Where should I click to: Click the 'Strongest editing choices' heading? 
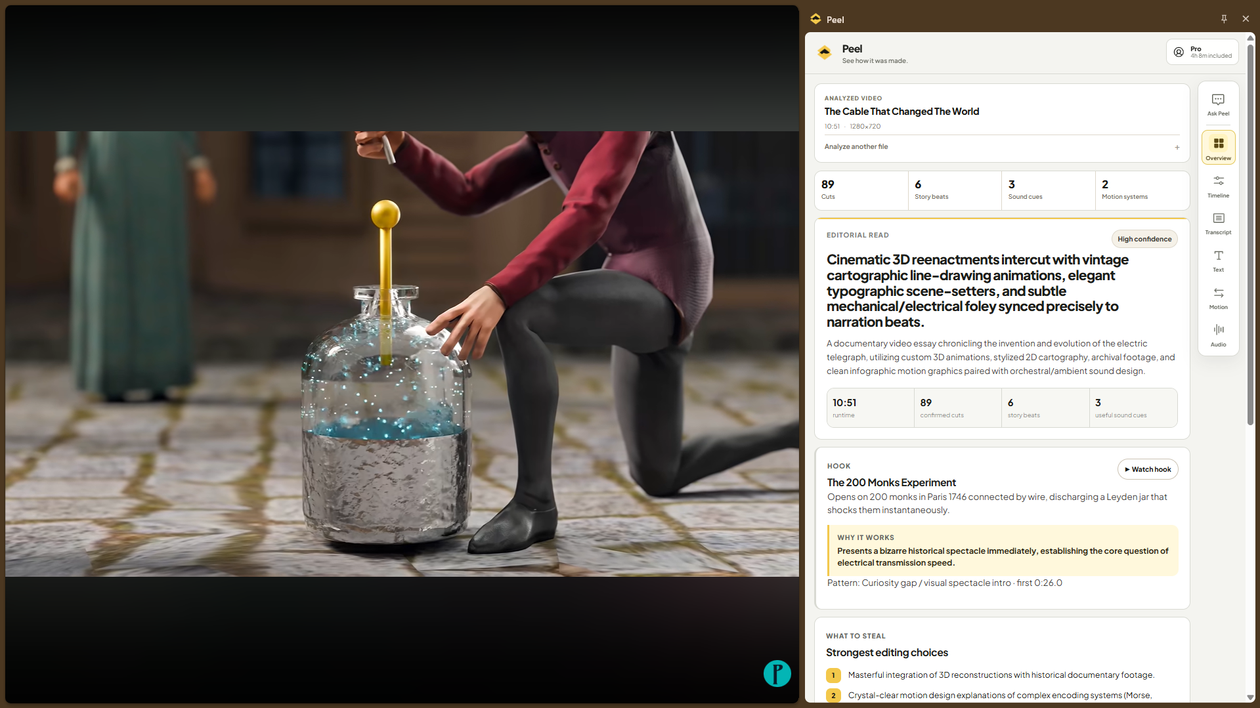[x=886, y=653]
